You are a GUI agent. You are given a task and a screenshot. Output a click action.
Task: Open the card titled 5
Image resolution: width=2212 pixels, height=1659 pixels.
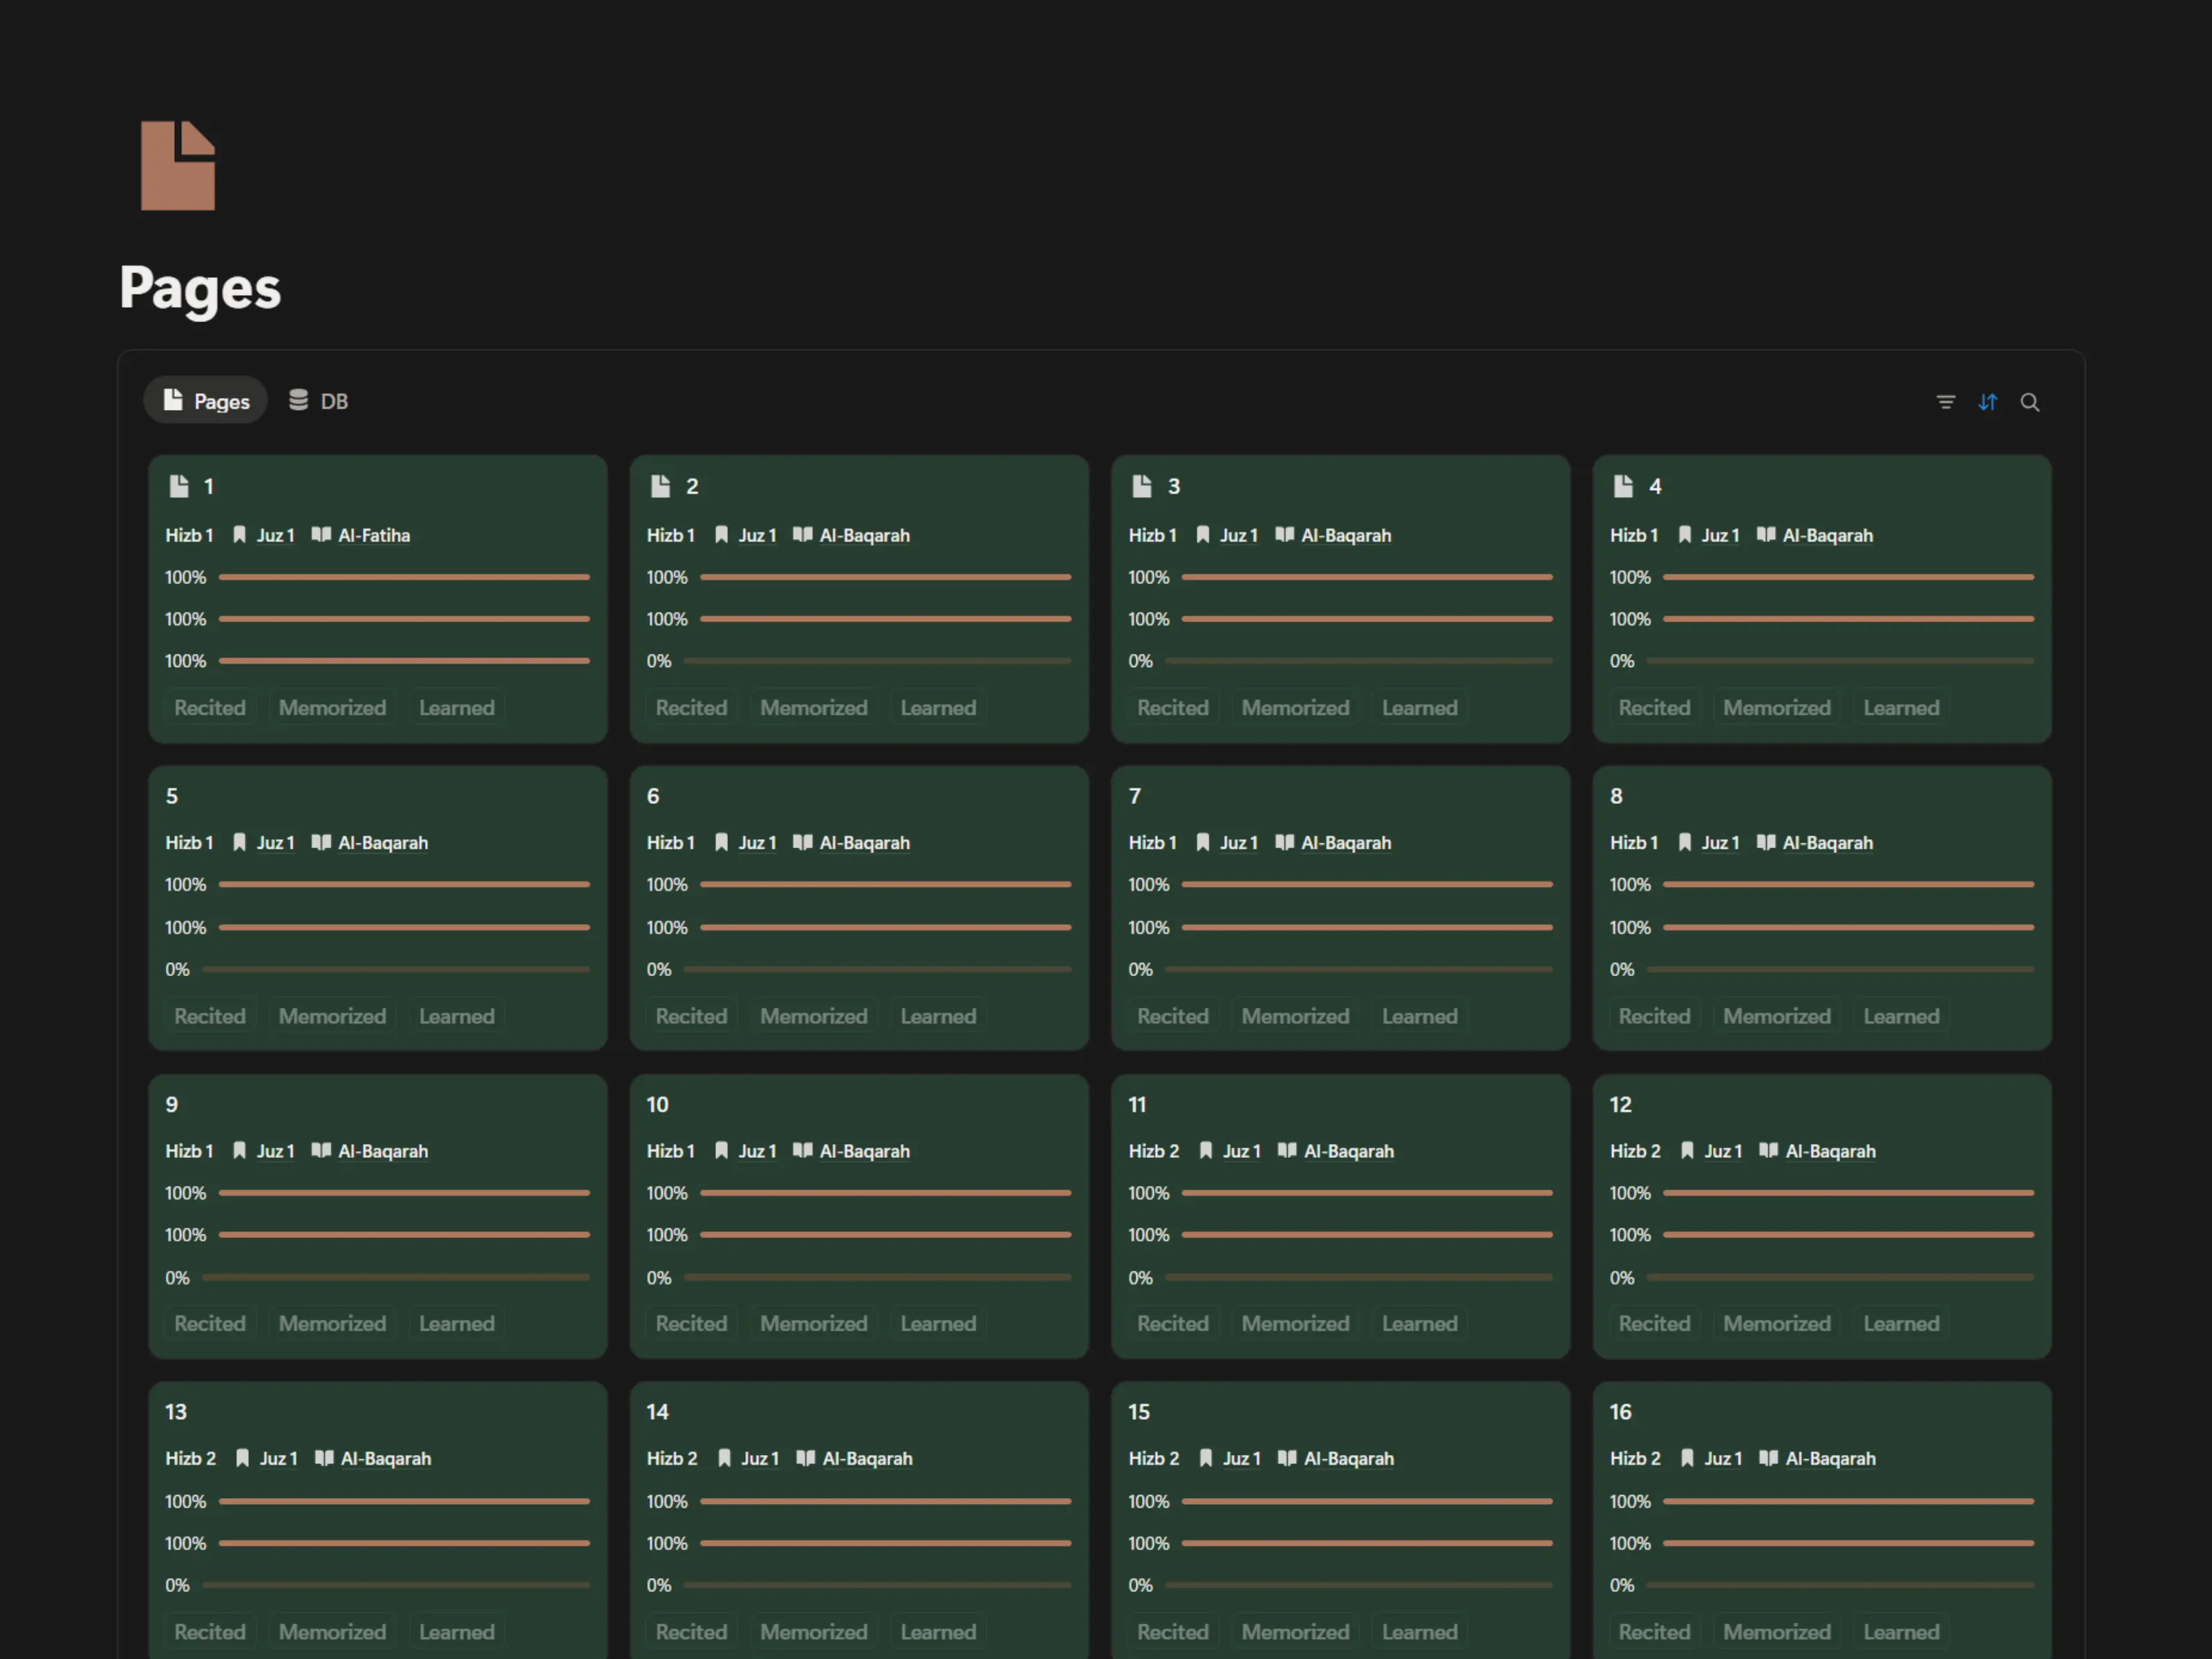coord(172,796)
